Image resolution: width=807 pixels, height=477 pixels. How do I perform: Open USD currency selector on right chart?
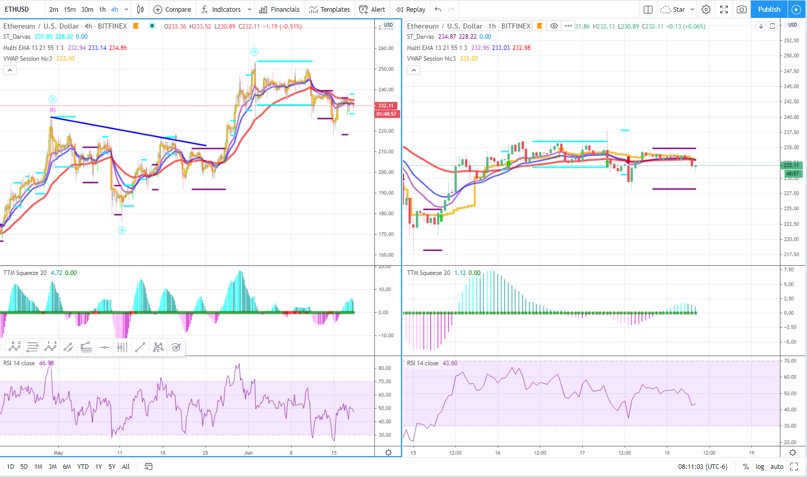click(793, 25)
